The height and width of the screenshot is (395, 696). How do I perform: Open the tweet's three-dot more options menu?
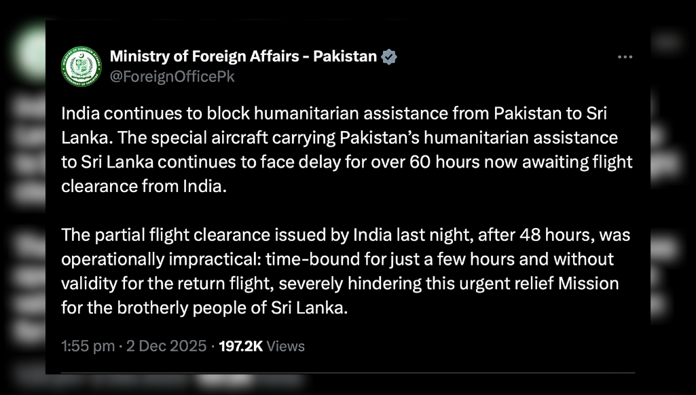click(624, 57)
